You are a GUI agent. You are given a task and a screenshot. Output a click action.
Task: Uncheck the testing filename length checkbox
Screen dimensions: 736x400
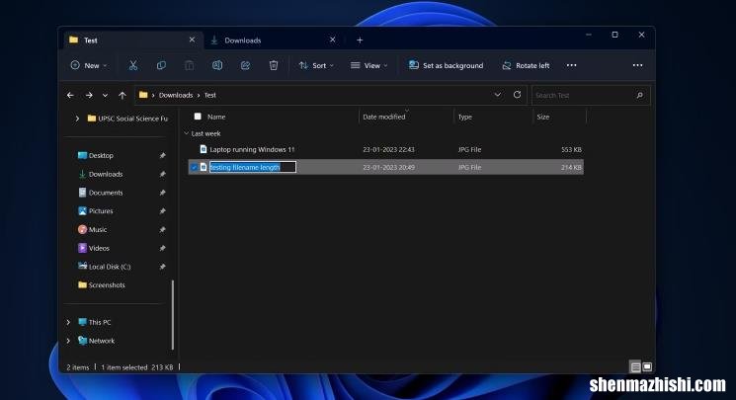pyautogui.click(x=194, y=167)
